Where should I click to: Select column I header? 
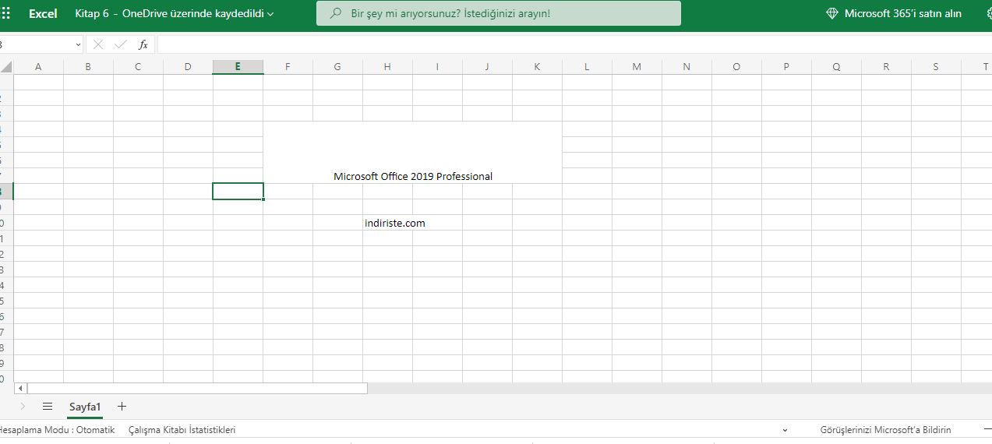pos(437,67)
